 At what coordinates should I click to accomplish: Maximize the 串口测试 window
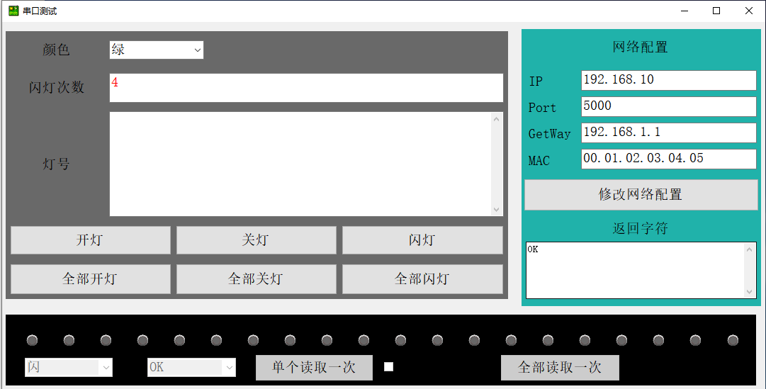716,11
